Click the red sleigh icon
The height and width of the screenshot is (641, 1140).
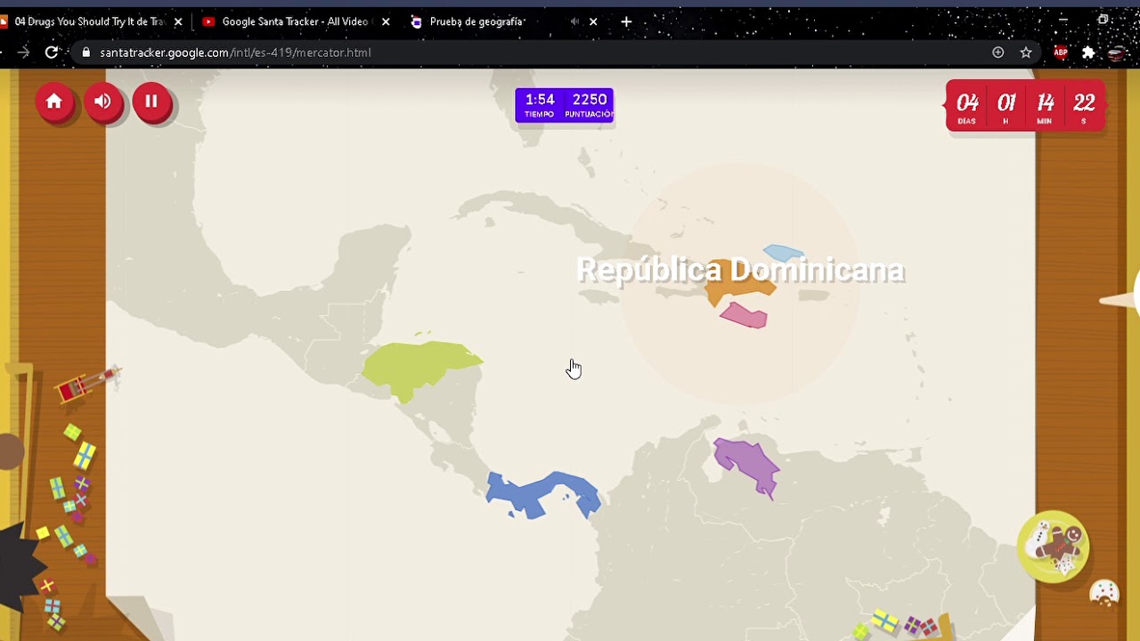point(86,385)
